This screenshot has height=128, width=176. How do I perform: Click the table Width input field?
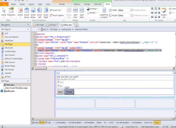124,10
